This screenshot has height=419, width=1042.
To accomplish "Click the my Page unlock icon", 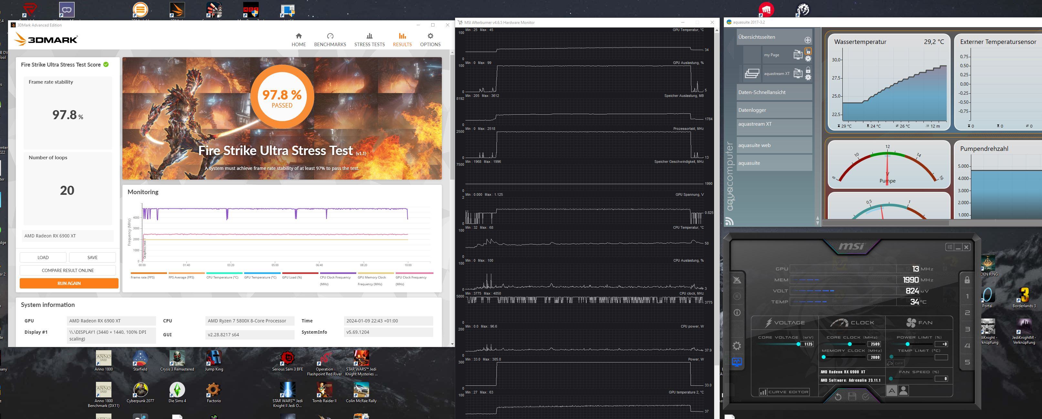I will [x=808, y=51].
